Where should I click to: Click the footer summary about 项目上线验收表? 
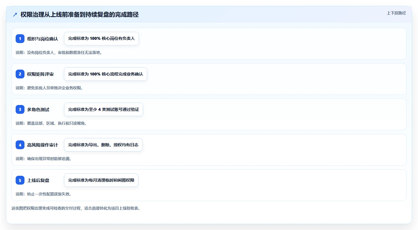point(76,208)
